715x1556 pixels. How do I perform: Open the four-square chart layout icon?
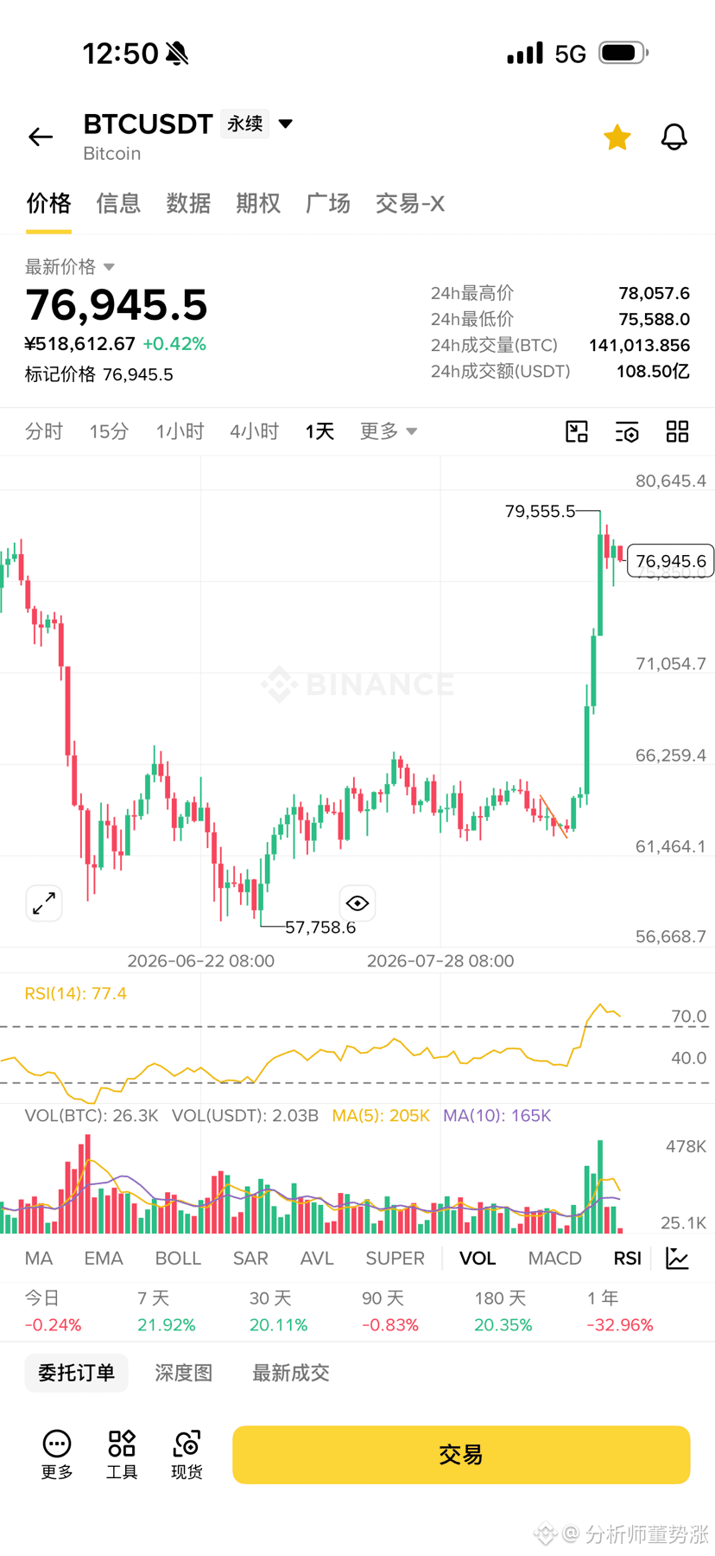[678, 431]
